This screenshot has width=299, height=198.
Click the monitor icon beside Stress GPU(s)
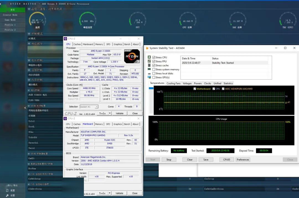[149, 77]
